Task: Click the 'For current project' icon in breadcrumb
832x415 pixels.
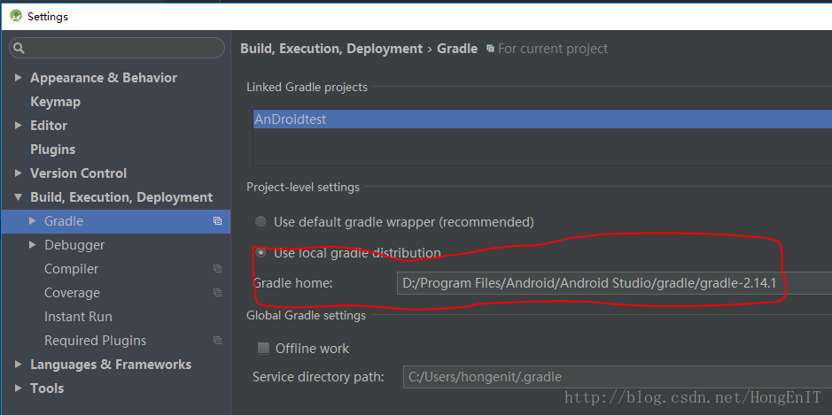Action: [x=490, y=49]
